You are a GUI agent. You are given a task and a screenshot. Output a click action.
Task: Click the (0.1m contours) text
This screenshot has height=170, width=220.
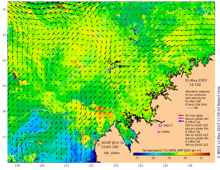pyautogui.click(x=196, y=95)
